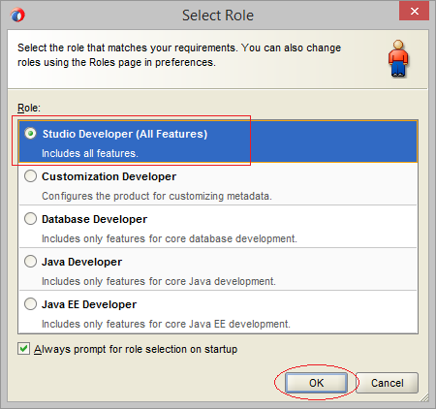Click the Cancel button
Viewport: 436px width, 409px height.
(387, 383)
